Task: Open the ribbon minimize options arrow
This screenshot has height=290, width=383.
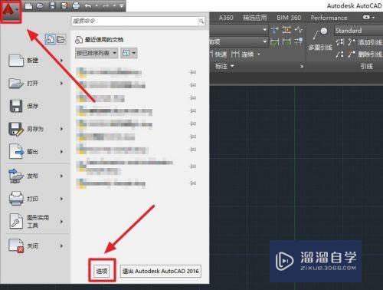Action: coord(374,18)
